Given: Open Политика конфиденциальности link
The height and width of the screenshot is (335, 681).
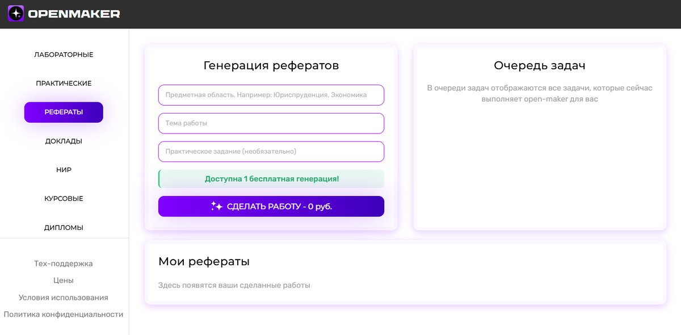Looking at the screenshot, I should (x=64, y=315).
